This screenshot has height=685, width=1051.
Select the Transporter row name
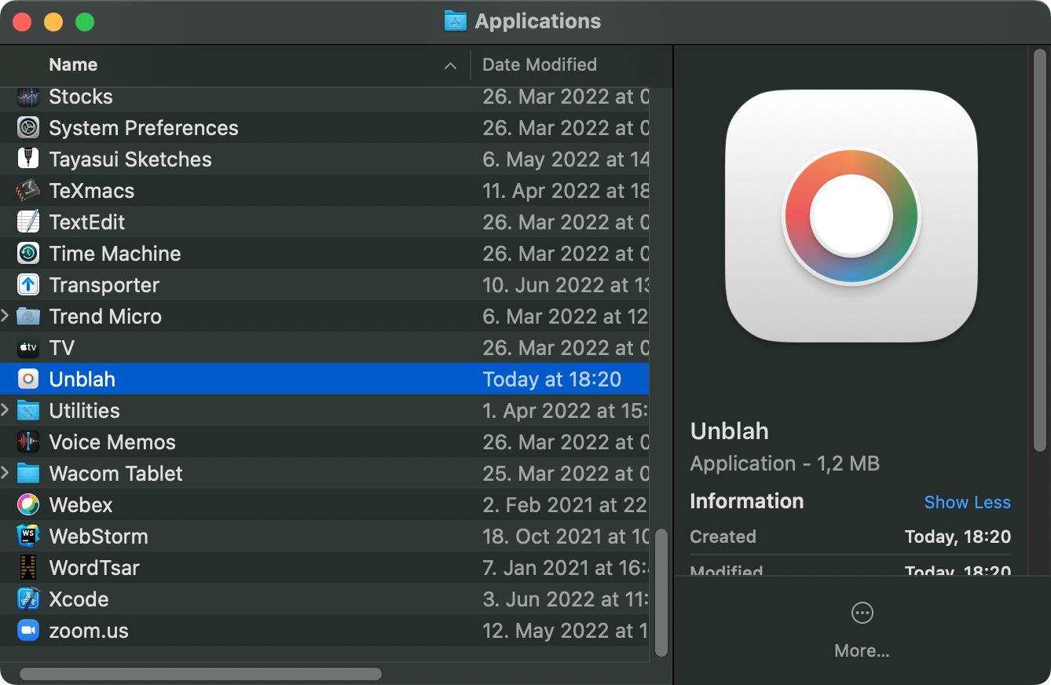(x=104, y=285)
